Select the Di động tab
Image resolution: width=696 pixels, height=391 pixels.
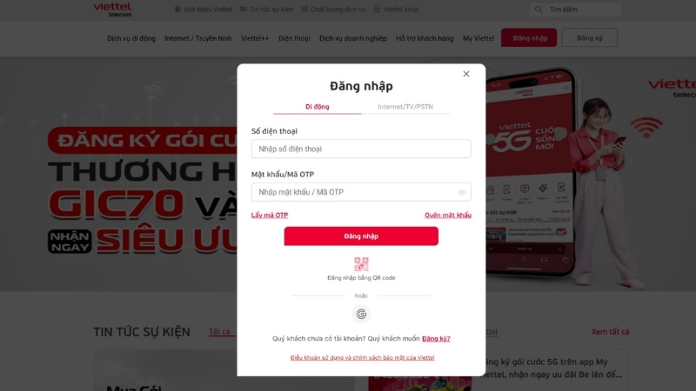[318, 106]
